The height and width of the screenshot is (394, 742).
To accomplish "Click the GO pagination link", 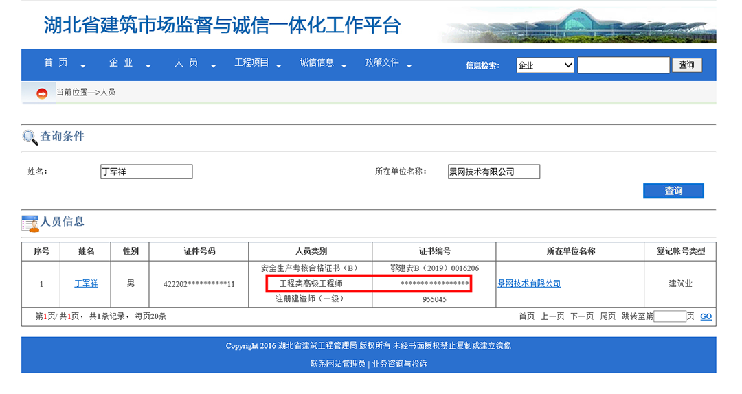I will pos(706,316).
